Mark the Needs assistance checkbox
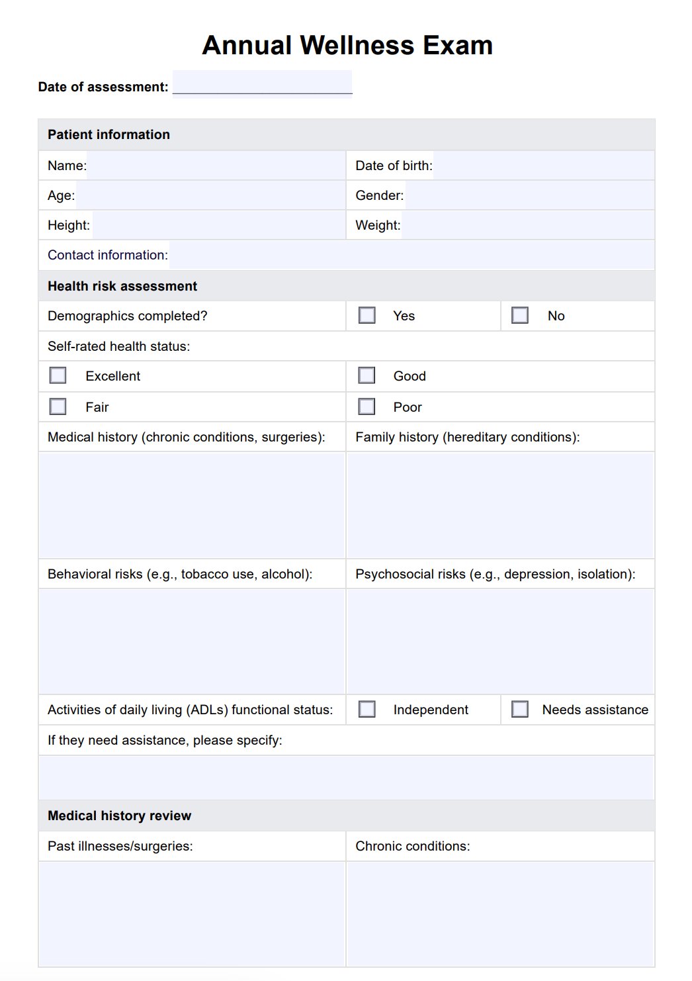 click(x=520, y=710)
